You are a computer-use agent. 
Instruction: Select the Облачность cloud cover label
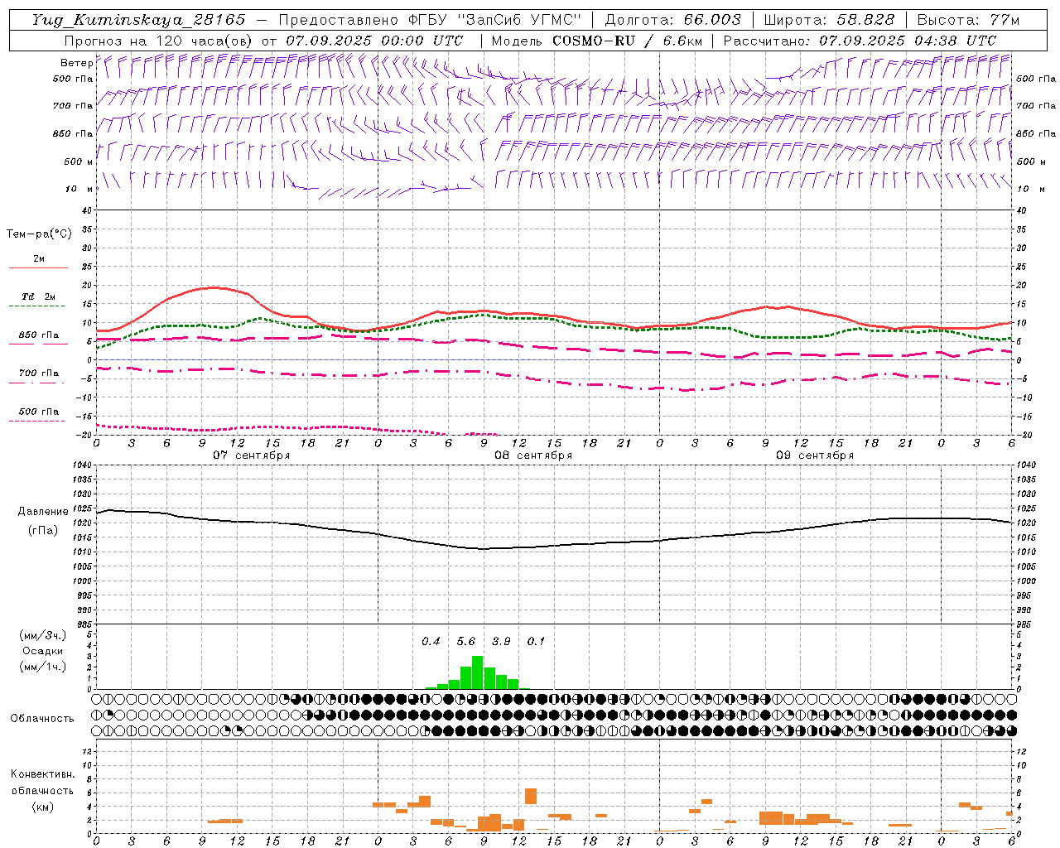[42, 719]
